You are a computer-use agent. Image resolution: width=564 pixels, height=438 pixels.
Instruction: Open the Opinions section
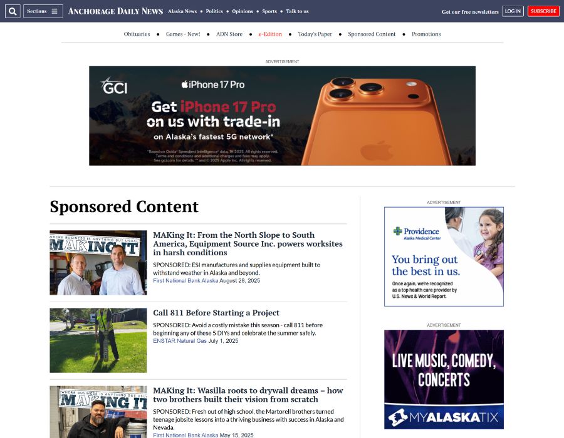[243, 11]
